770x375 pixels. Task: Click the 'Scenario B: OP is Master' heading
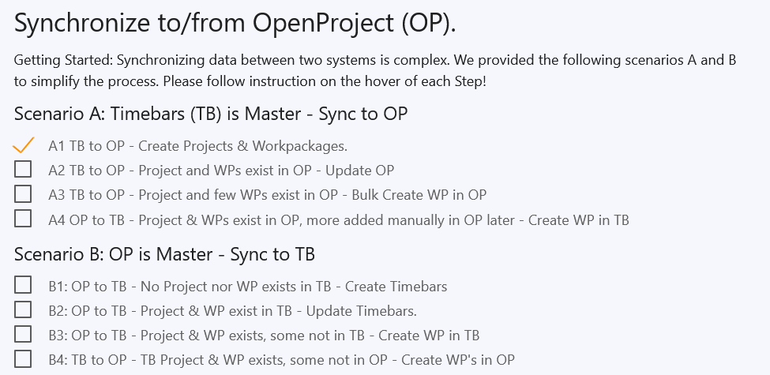tap(165, 254)
